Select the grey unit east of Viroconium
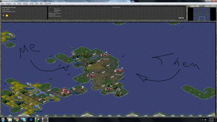Viewport: 217px width, 122px height. click(118, 90)
